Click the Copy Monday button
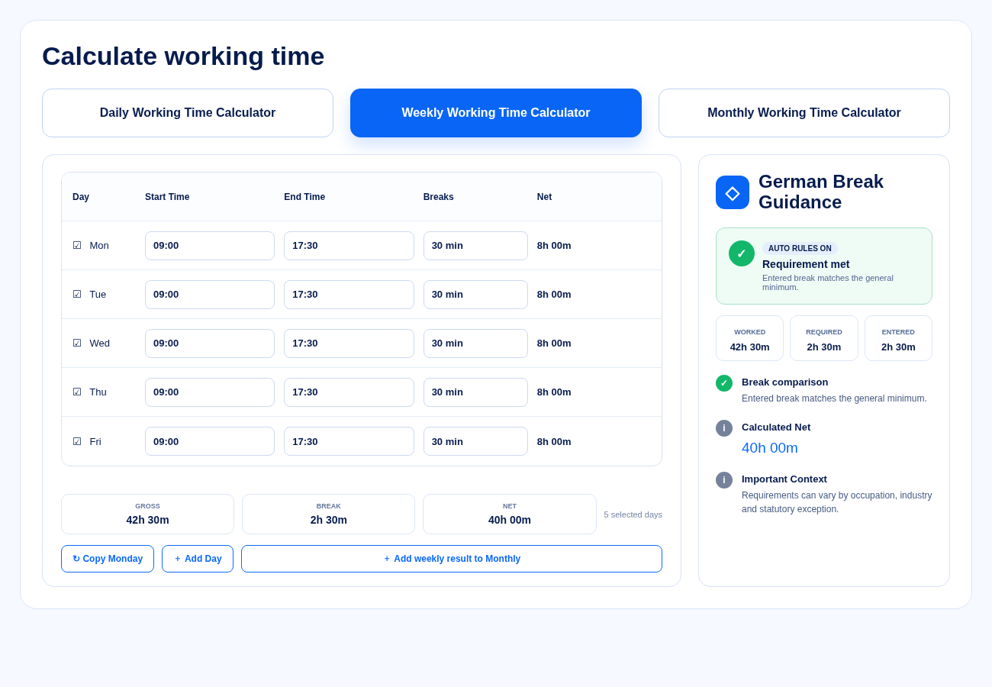Image resolution: width=992 pixels, height=687 pixels. [x=108, y=559]
